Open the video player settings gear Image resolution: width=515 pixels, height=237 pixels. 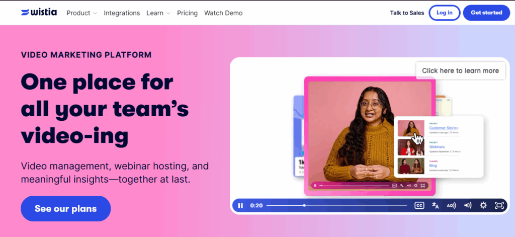(483, 205)
